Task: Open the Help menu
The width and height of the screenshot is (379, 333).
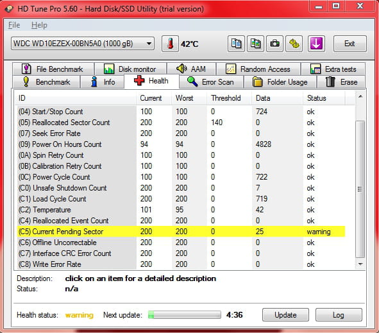Action: [x=39, y=25]
